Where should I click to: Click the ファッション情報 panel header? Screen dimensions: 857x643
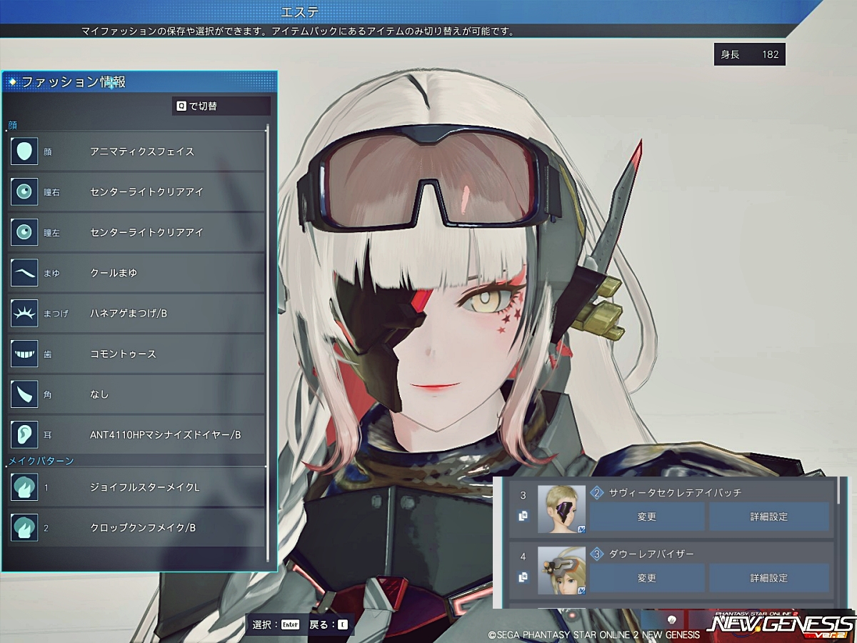(x=139, y=81)
